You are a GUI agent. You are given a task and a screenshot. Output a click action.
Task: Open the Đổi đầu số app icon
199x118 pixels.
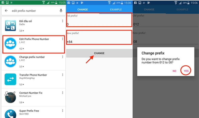pyautogui.click(x=11, y=26)
